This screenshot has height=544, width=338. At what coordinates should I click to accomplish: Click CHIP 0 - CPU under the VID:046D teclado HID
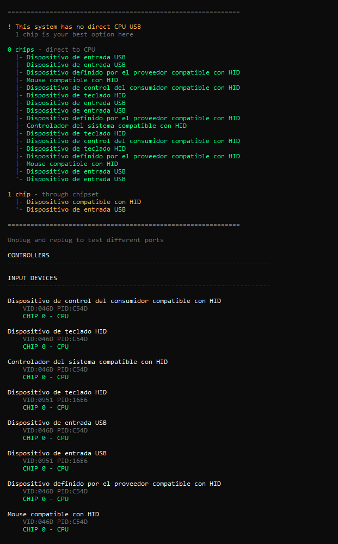[x=46, y=347]
